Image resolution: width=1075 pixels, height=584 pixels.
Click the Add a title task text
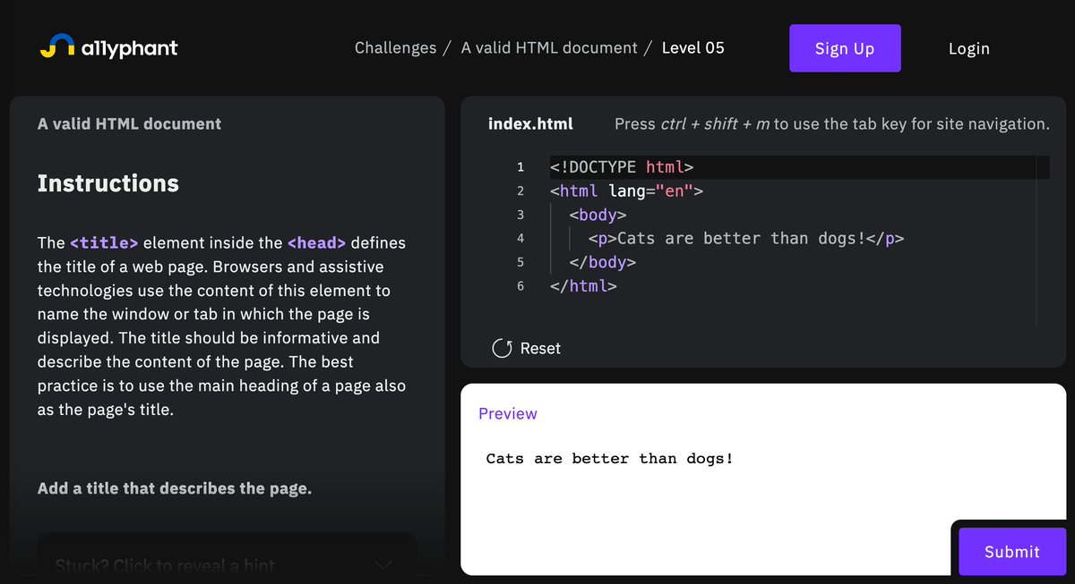tap(175, 489)
